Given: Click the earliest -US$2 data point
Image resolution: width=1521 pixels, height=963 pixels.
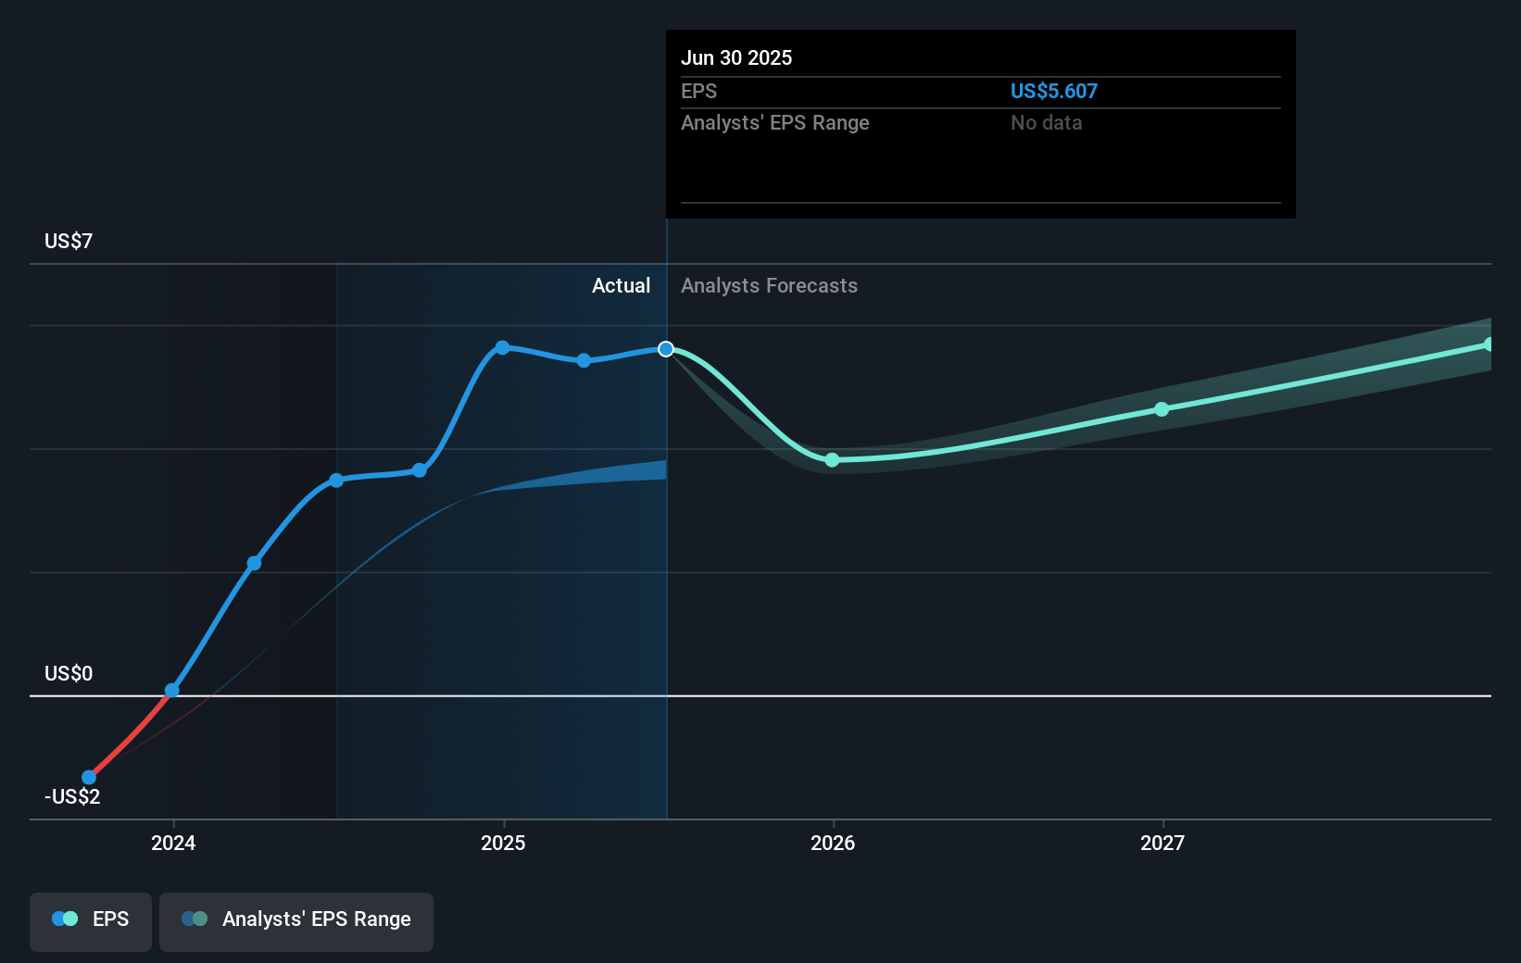Looking at the screenshot, I should point(88,776).
